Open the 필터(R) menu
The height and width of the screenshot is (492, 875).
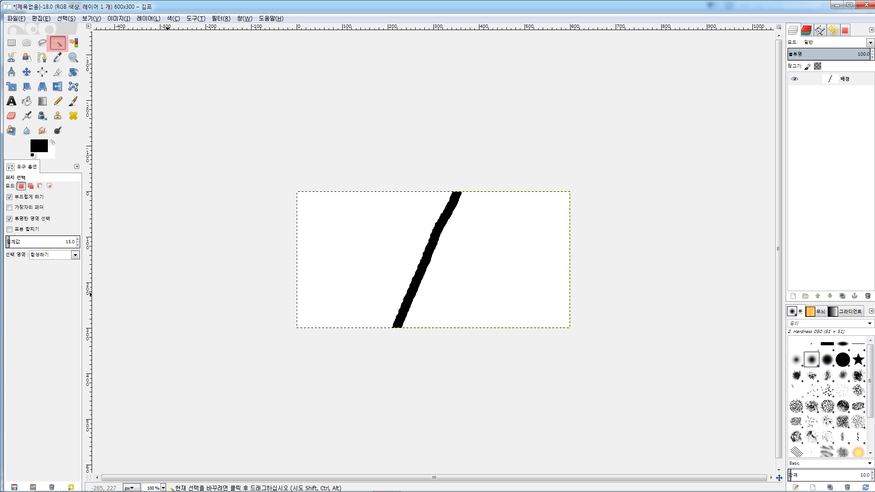[x=221, y=18]
